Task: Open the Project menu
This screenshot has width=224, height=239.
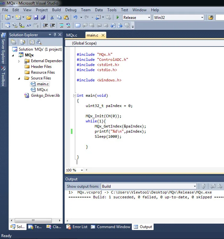Action: [x=42, y=10]
